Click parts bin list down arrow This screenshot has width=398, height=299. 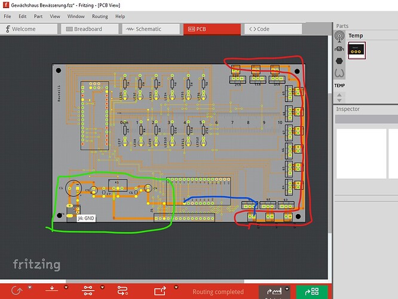[x=339, y=100]
